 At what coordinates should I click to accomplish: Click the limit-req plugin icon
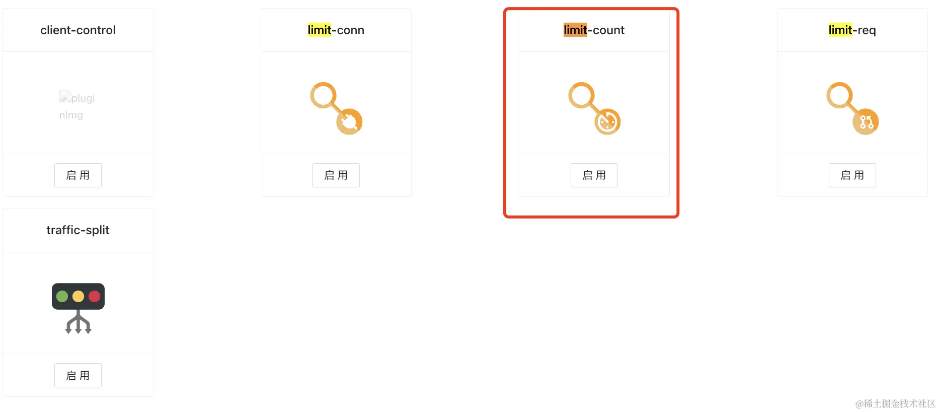click(x=852, y=108)
